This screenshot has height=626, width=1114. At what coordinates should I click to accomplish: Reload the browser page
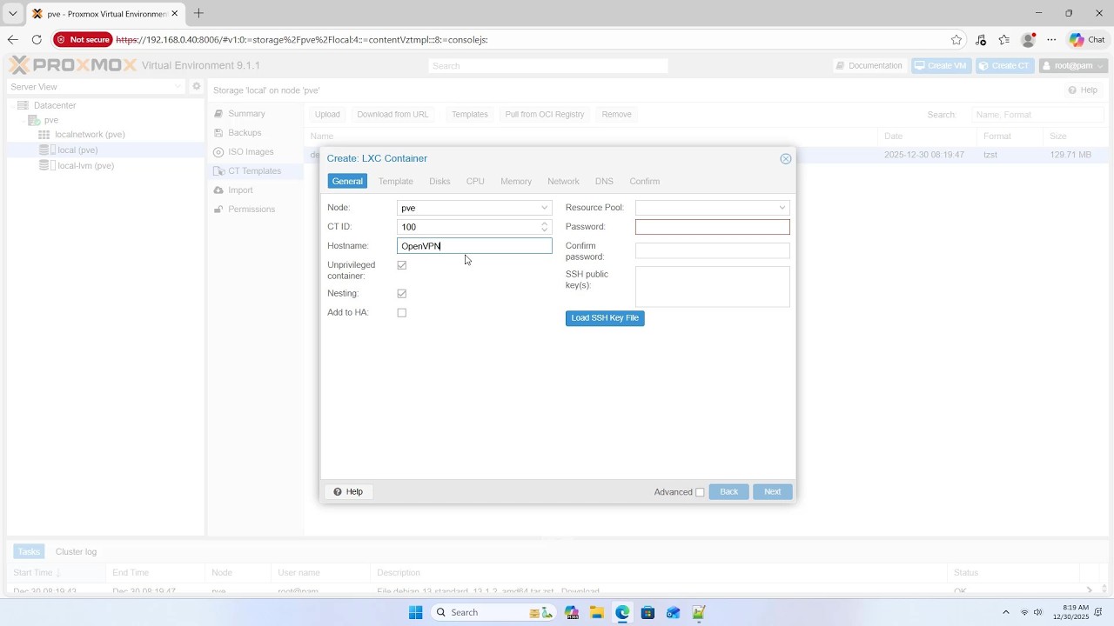click(x=37, y=40)
